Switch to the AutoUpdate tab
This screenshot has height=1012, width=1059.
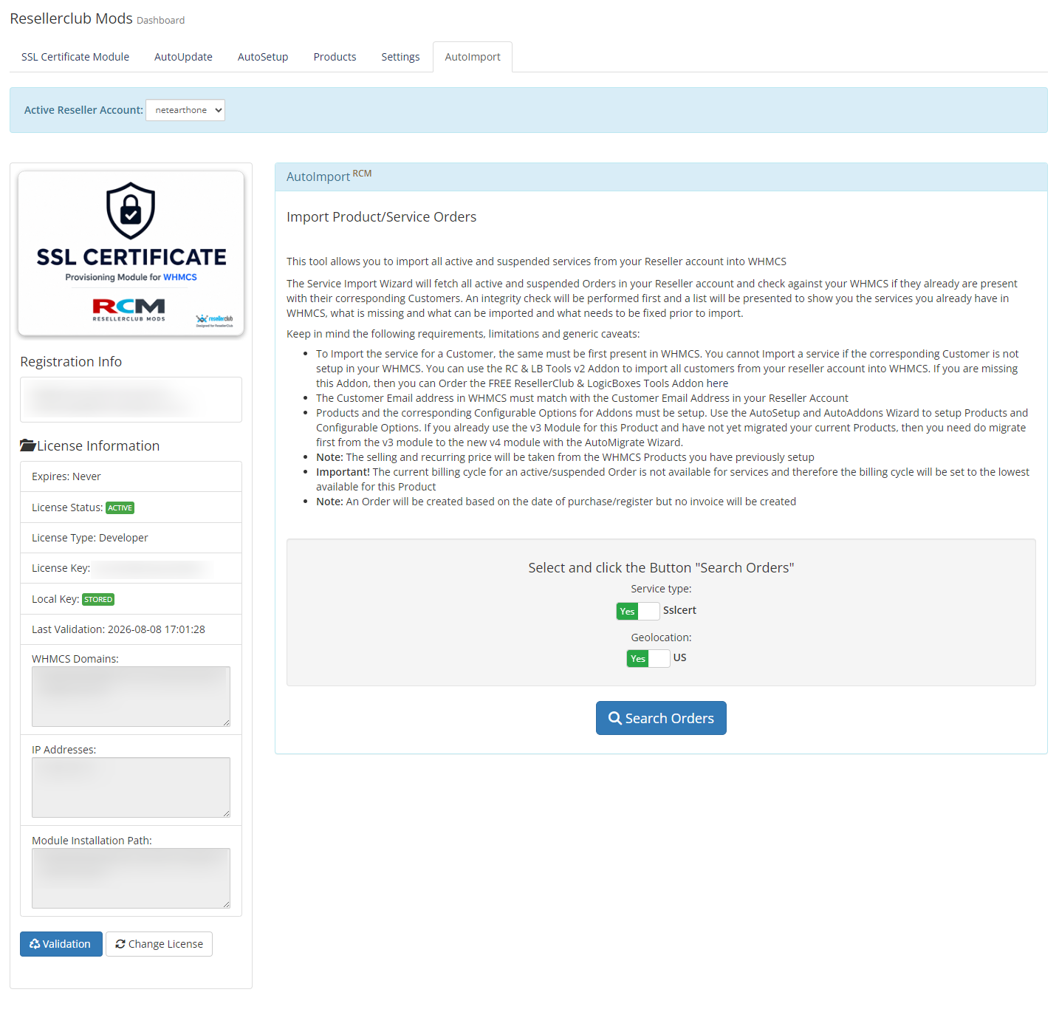tap(183, 57)
